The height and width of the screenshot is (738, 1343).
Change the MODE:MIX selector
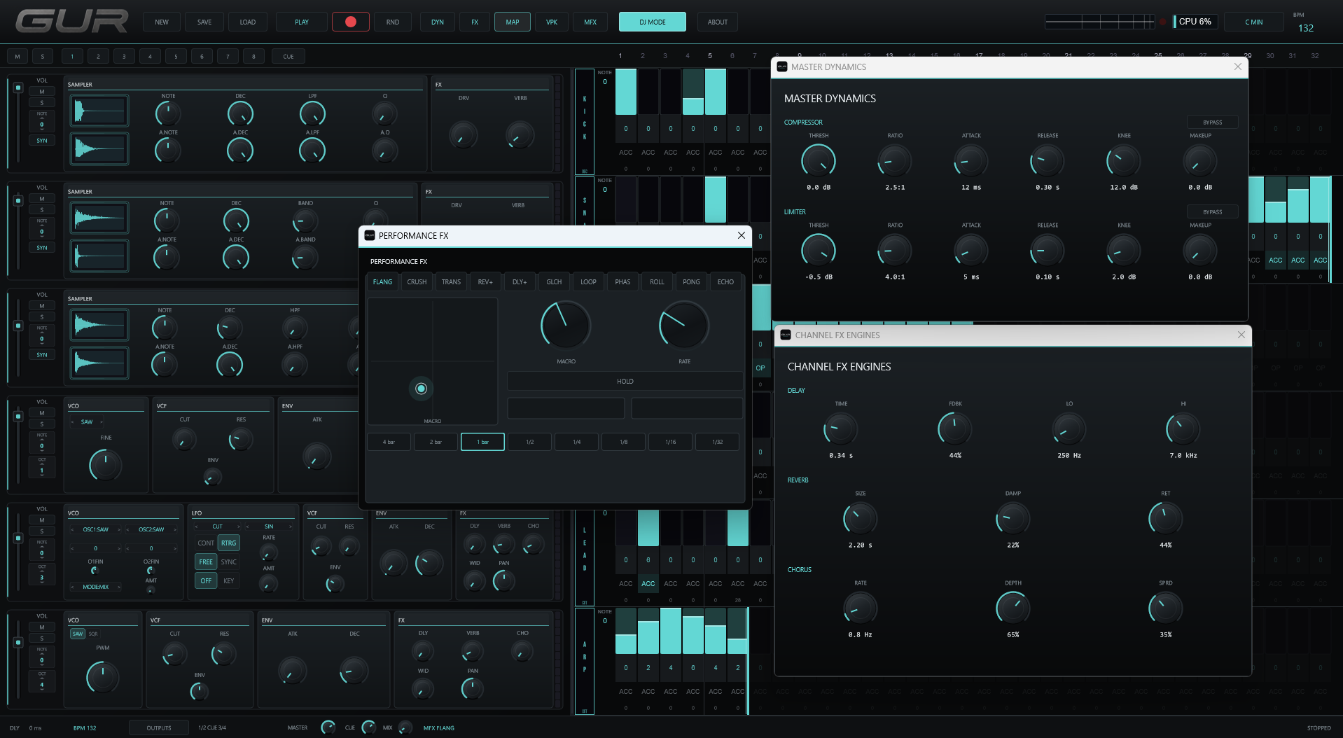(x=96, y=587)
